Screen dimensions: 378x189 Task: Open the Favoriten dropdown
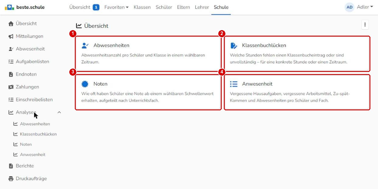pyautogui.click(x=116, y=7)
